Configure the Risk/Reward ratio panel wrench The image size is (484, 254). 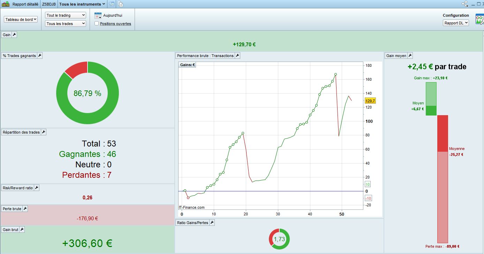point(37,188)
